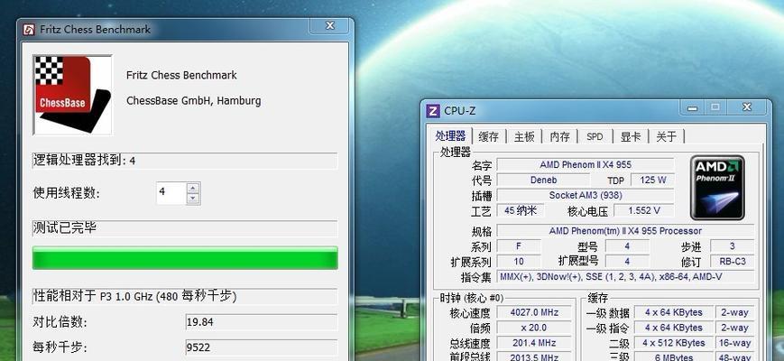Switch to the 关于 tab
Image resolution: width=784 pixels, height=361 pixels.
tap(666, 137)
